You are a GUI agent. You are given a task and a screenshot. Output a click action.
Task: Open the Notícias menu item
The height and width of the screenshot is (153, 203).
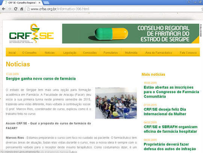[50, 53]
